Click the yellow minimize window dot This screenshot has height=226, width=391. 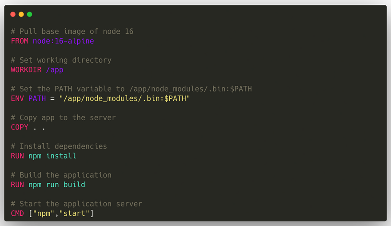[21, 14]
